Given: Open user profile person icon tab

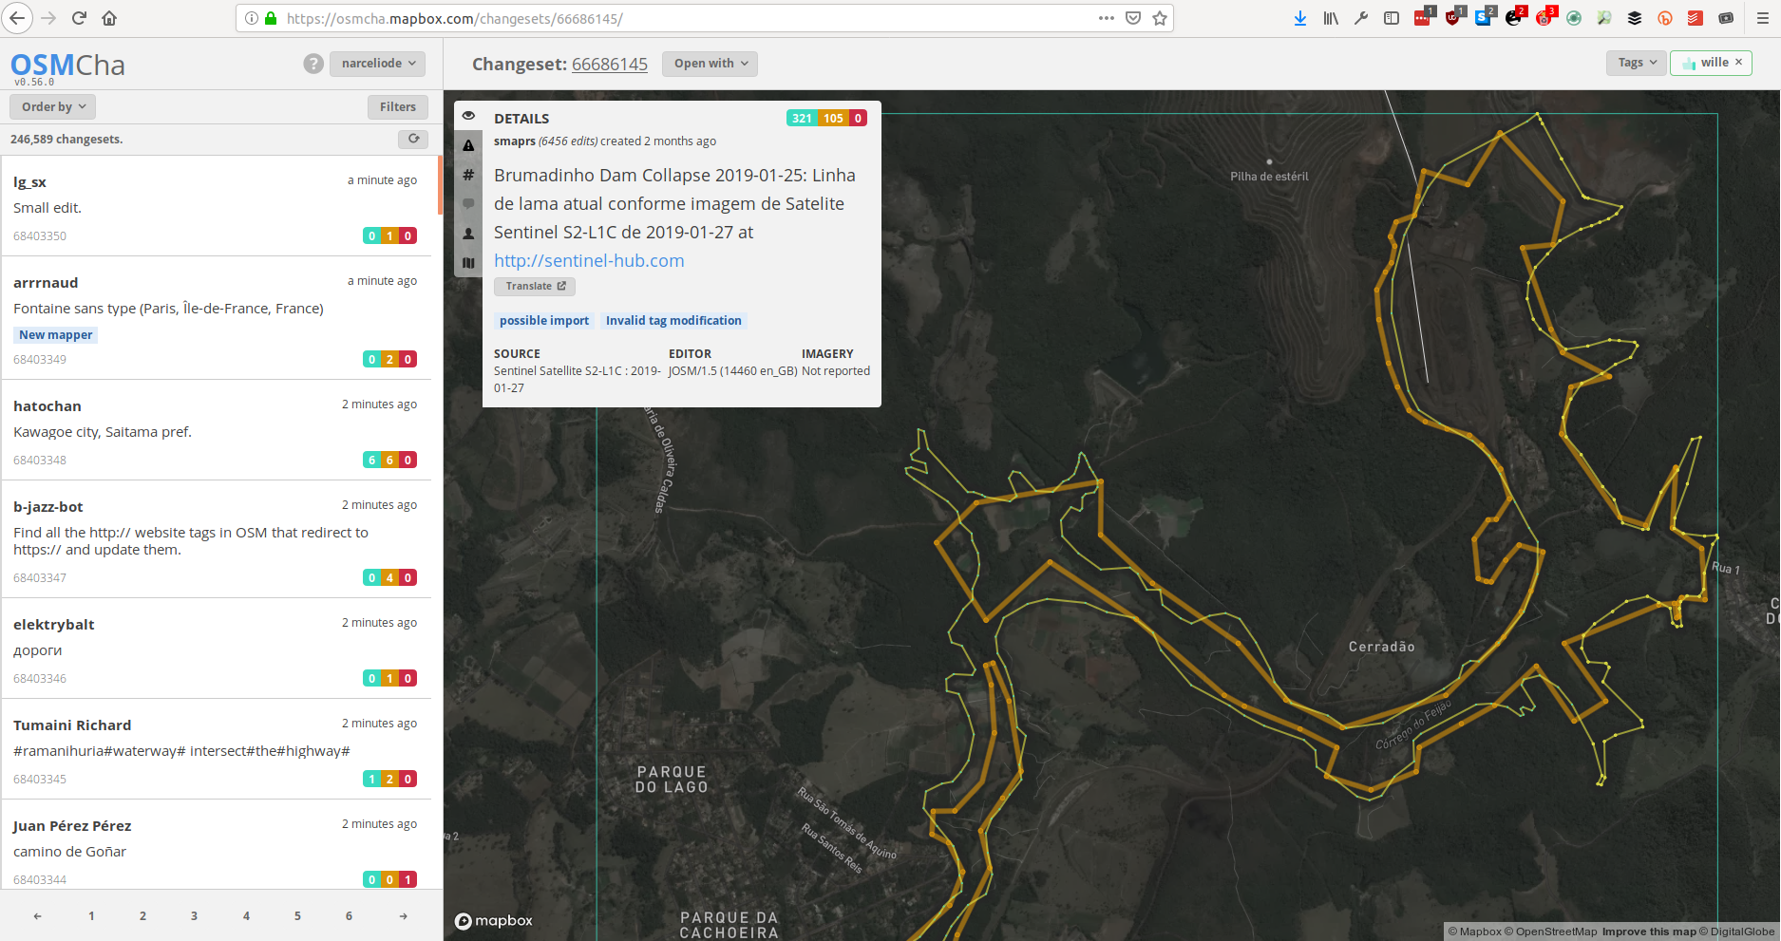Looking at the screenshot, I should pos(468,234).
